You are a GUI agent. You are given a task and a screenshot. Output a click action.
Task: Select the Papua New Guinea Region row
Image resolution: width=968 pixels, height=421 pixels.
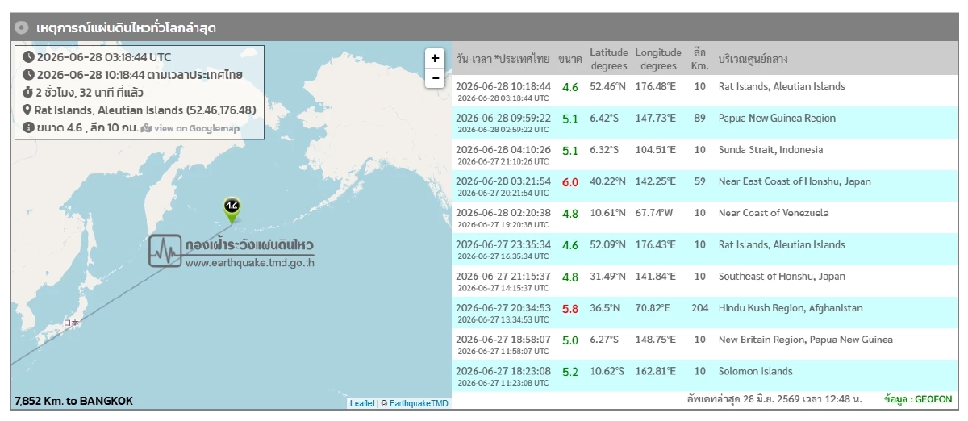704,123
